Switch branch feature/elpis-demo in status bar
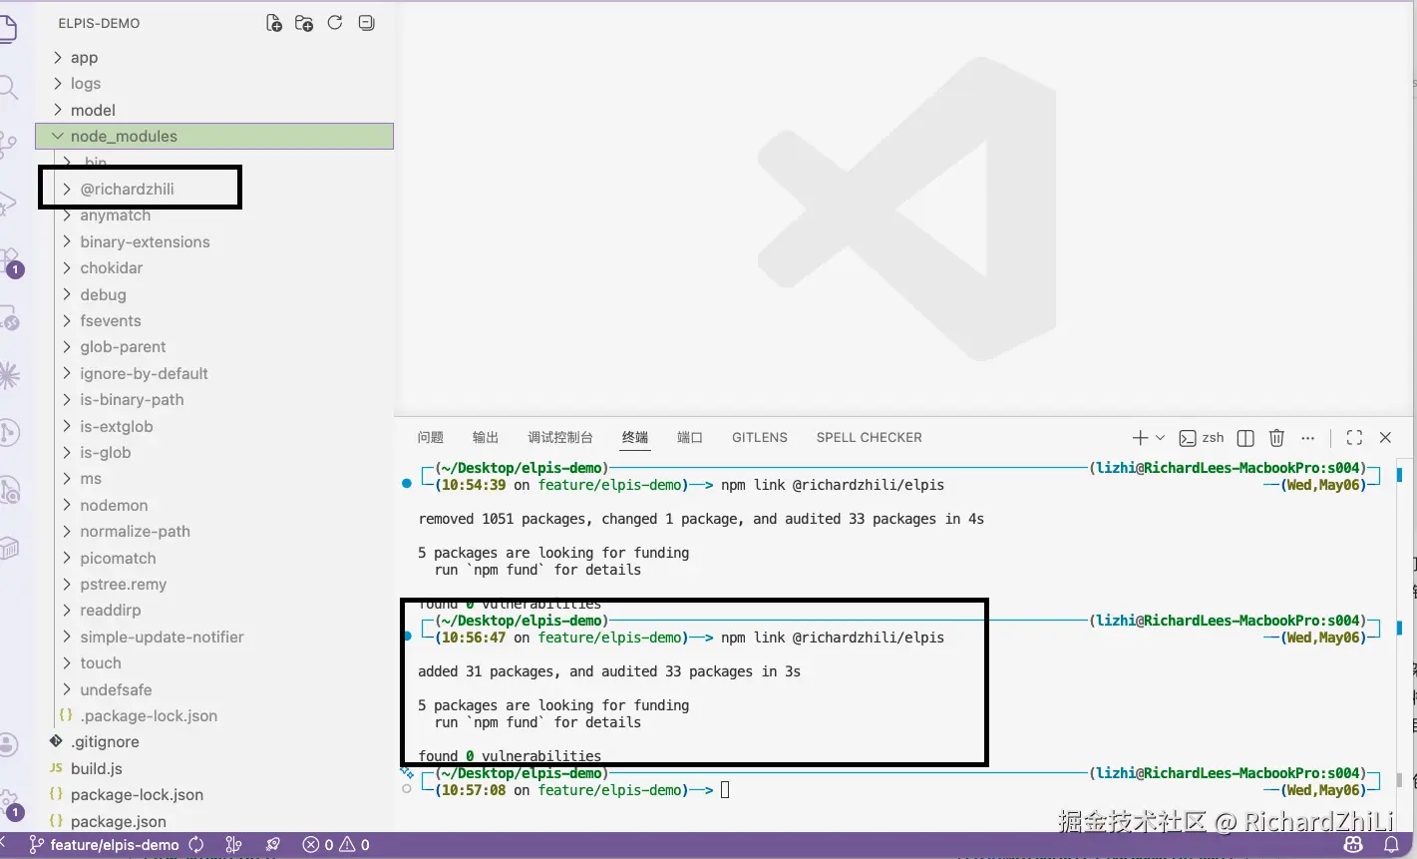The width and height of the screenshot is (1417, 859). point(105,845)
